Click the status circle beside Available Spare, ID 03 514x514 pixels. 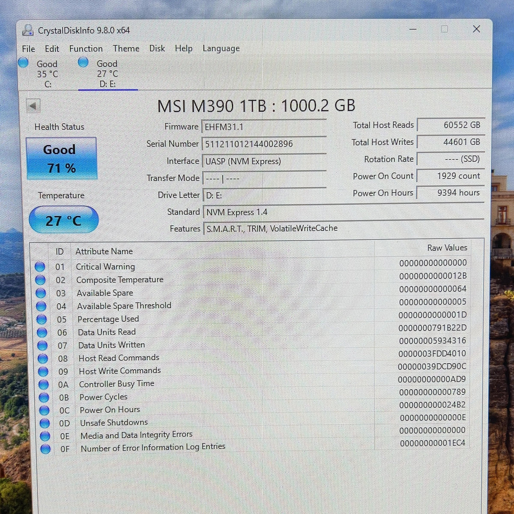[x=41, y=293]
